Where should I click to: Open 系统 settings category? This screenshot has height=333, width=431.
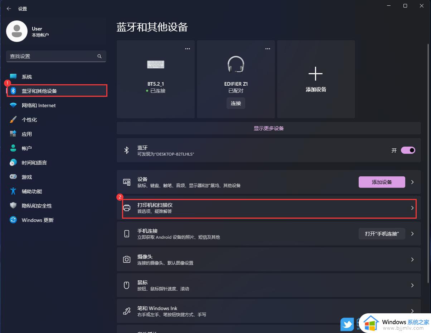[x=56, y=77]
